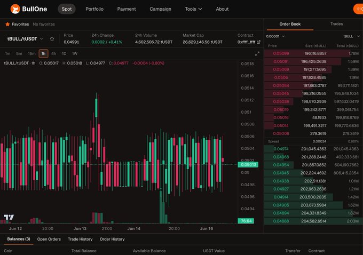This screenshot has width=363, height=255.
Task: Switch to the Trades tab
Action: [337, 24]
